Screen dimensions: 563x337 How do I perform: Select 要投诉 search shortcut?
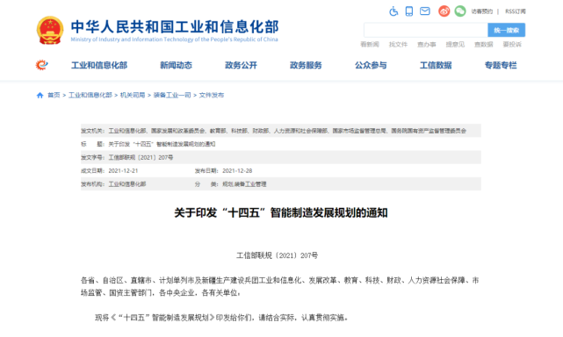click(x=512, y=45)
